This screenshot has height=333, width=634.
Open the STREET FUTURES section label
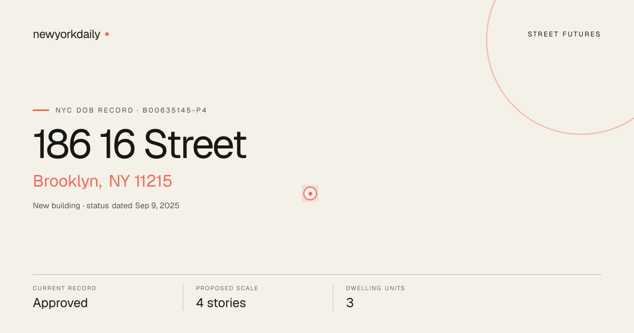tap(564, 34)
